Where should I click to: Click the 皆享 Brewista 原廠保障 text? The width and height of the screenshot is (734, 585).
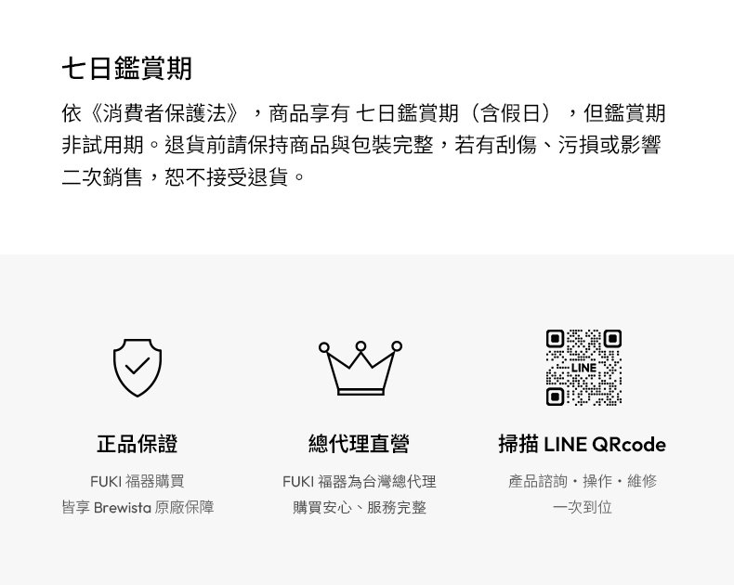pos(138,507)
